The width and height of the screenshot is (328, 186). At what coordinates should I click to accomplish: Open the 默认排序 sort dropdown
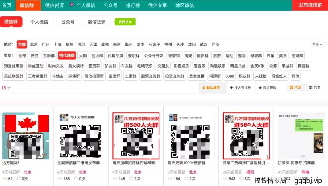(x=212, y=87)
